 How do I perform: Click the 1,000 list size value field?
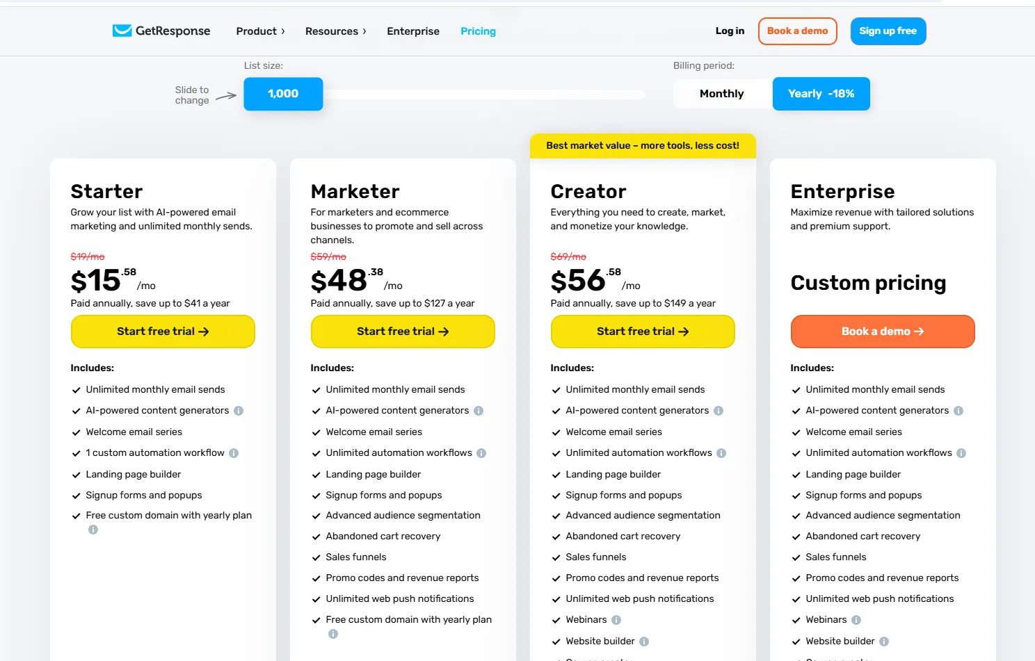click(x=283, y=93)
